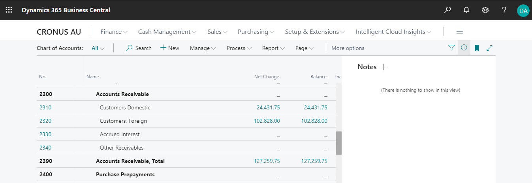Click the New action button
Screen dimensions: 532x183
point(169,48)
